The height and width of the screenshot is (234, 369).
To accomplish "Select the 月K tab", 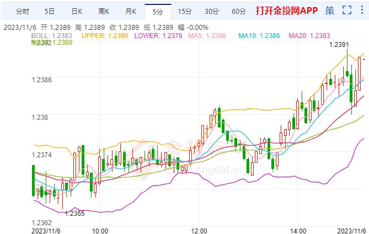I will point(131,11).
